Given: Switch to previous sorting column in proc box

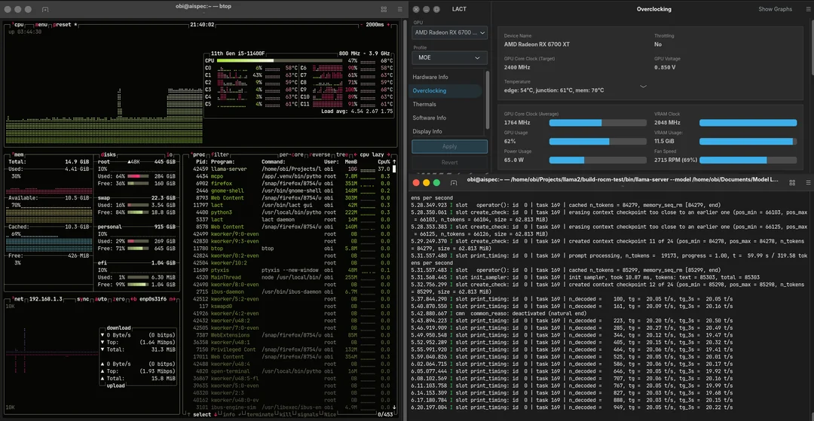Looking at the screenshot, I should (355, 154).
